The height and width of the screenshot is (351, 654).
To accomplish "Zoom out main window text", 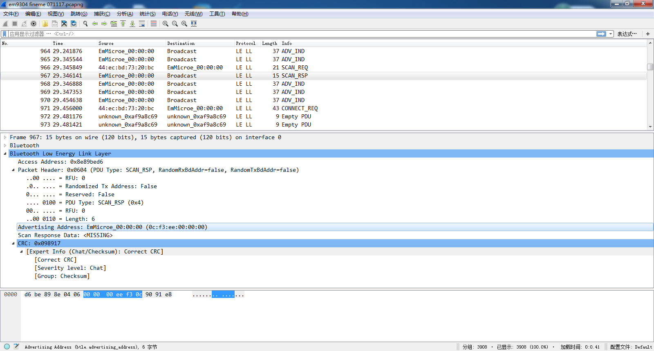I will tap(175, 24).
